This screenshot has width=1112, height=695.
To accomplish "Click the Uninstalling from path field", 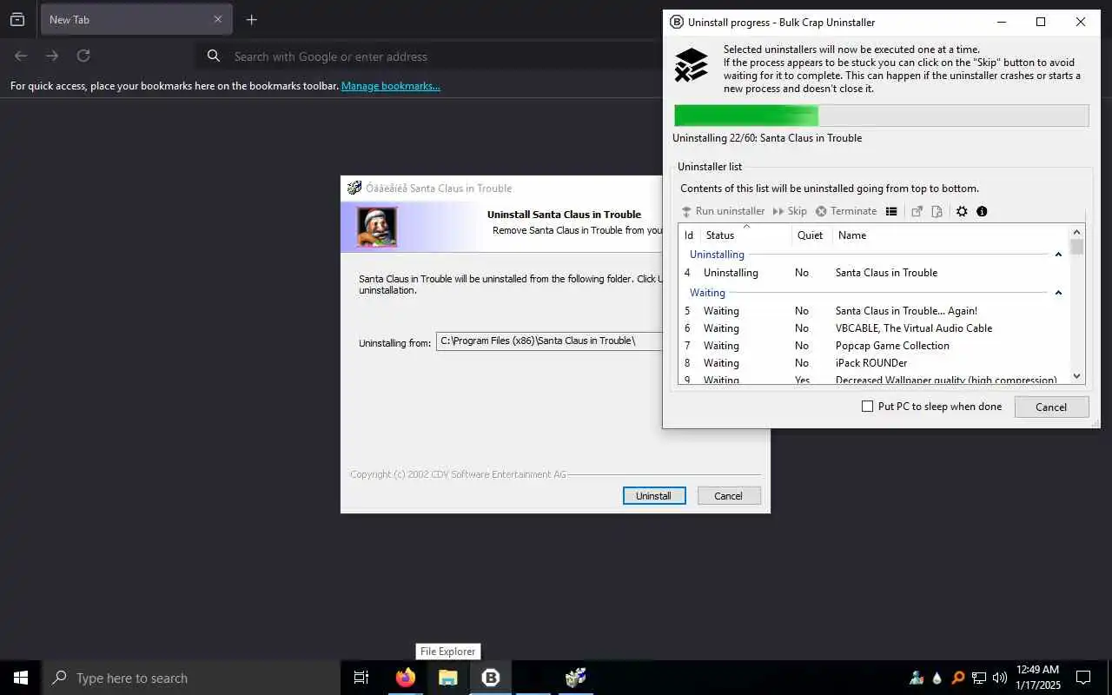I will (549, 341).
